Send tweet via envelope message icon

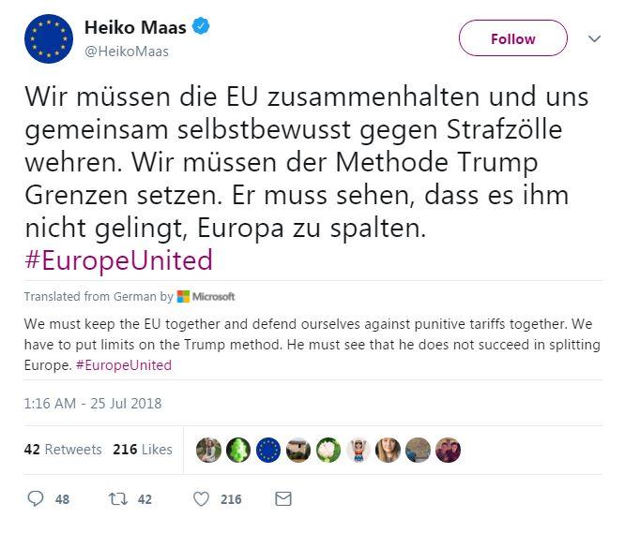click(283, 498)
